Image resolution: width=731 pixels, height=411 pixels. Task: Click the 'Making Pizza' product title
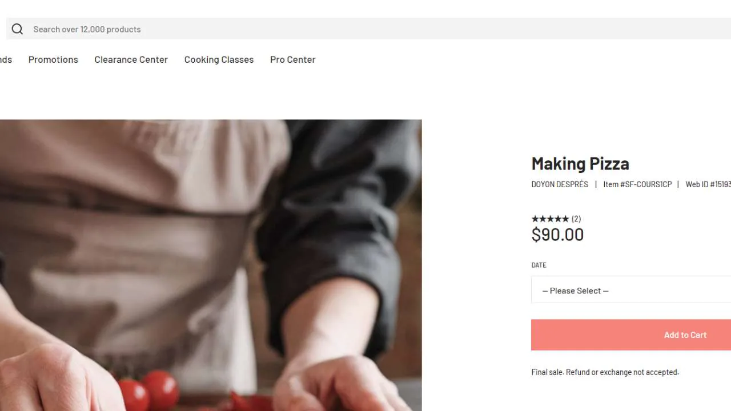tap(580, 164)
